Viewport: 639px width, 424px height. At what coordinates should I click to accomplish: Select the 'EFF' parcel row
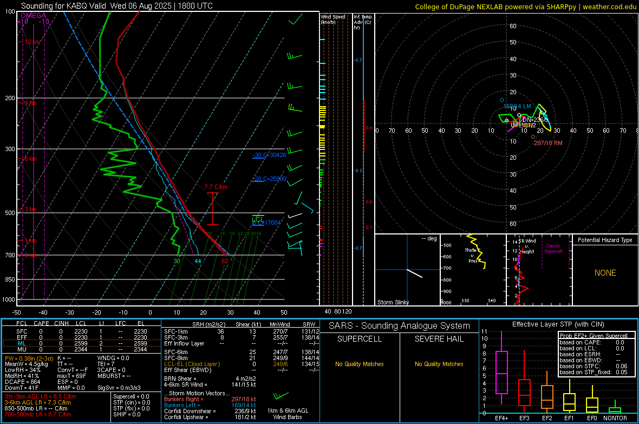coord(82,337)
